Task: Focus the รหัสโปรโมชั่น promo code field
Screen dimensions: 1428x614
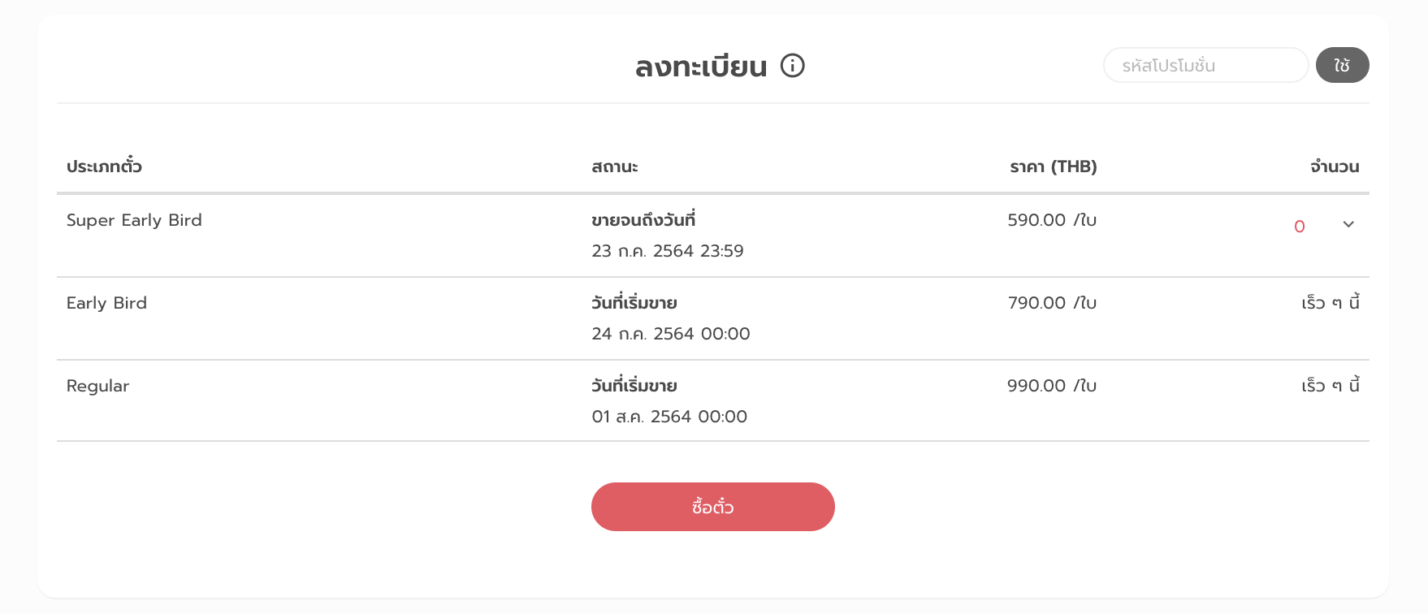Action: [1205, 65]
